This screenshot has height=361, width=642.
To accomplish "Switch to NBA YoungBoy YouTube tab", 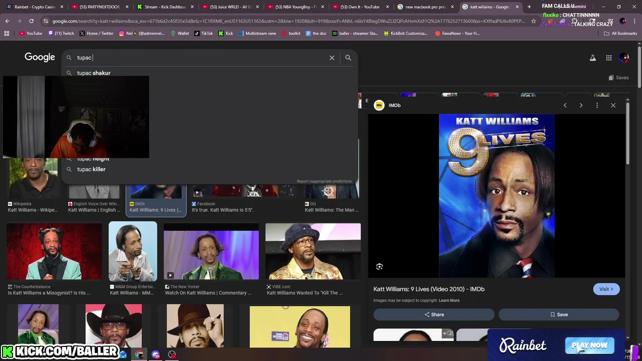I will point(295,7).
